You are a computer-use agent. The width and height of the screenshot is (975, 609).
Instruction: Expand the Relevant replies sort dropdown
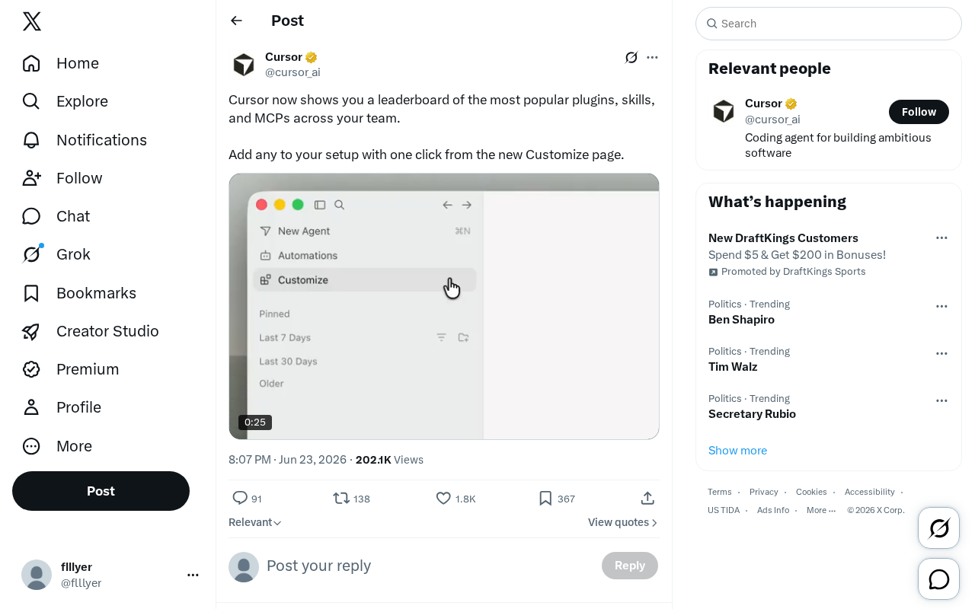tap(255, 522)
